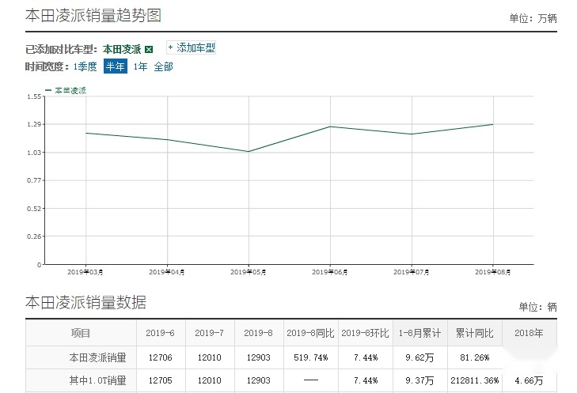This screenshot has width=577, height=393.
Task: Click the 本田凌派销量趋势图 heading
Action: (x=93, y=16)
